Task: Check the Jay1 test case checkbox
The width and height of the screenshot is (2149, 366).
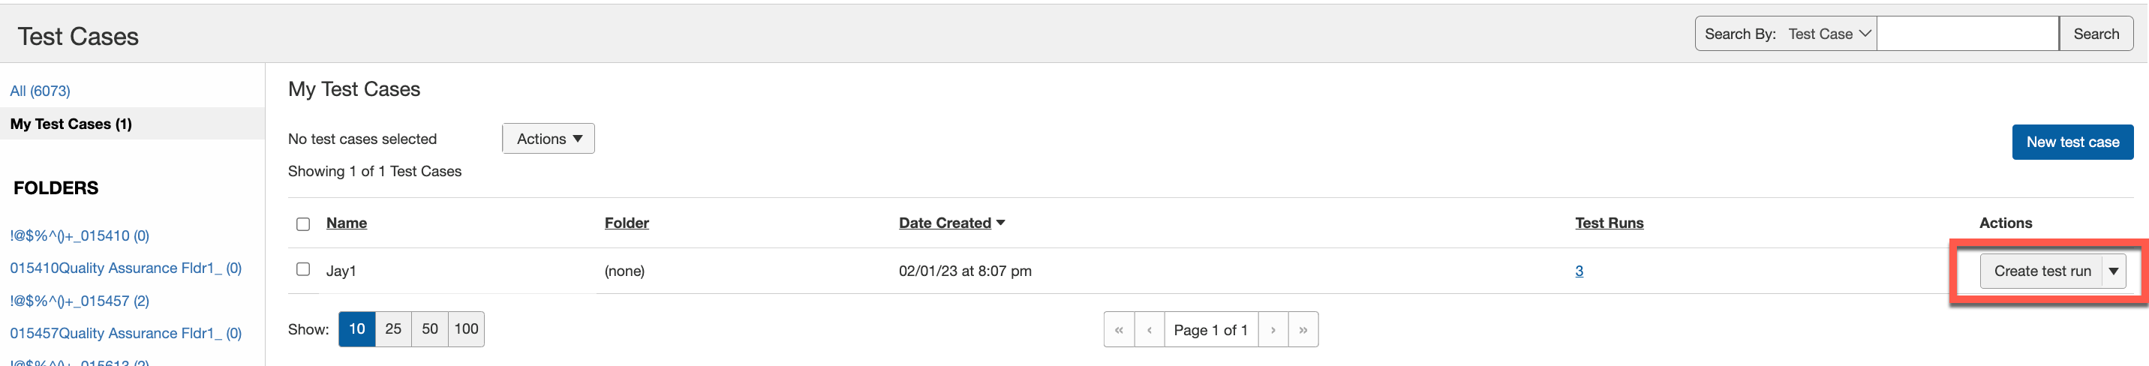Action: click(303, 269)
